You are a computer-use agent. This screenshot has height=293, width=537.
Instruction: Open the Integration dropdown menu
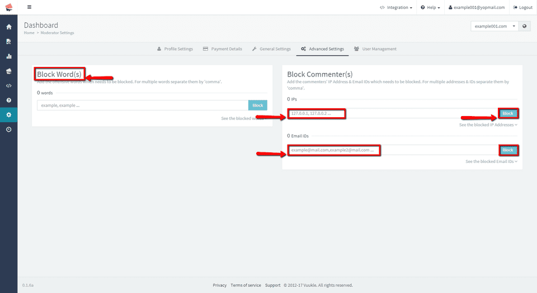click(x=395, y=8)
